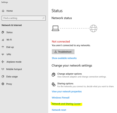Click the Sharing options printer icon
The image size is (117, 113).
coord(54,85)
